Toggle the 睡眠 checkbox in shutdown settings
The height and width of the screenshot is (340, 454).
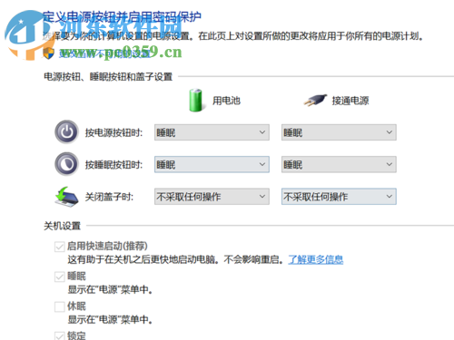(60, 277)
